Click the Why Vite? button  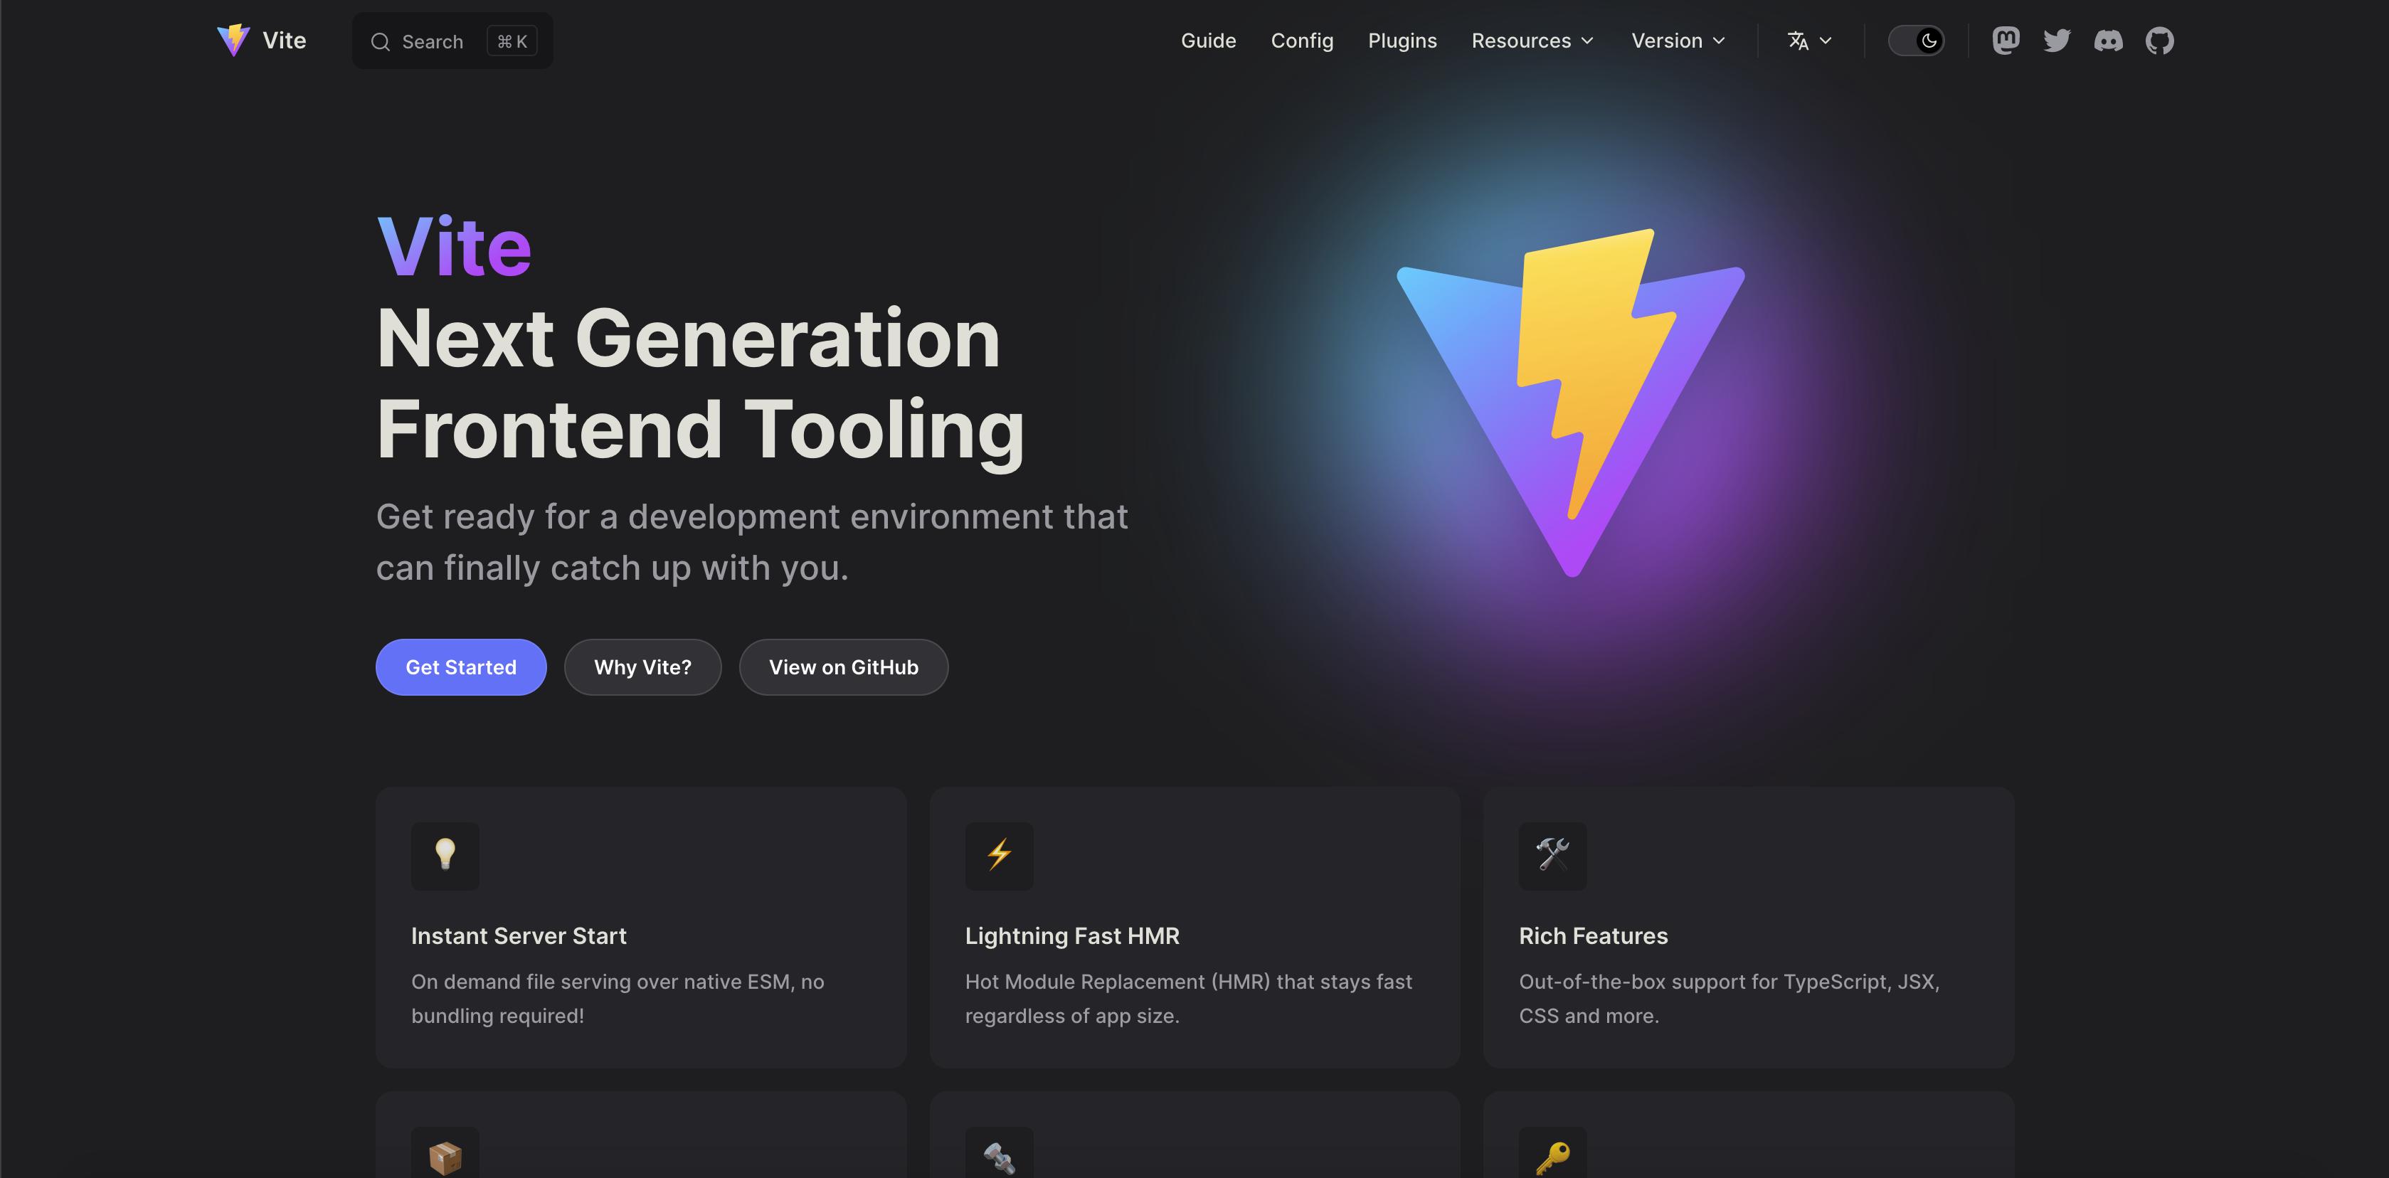pos(642,667)
